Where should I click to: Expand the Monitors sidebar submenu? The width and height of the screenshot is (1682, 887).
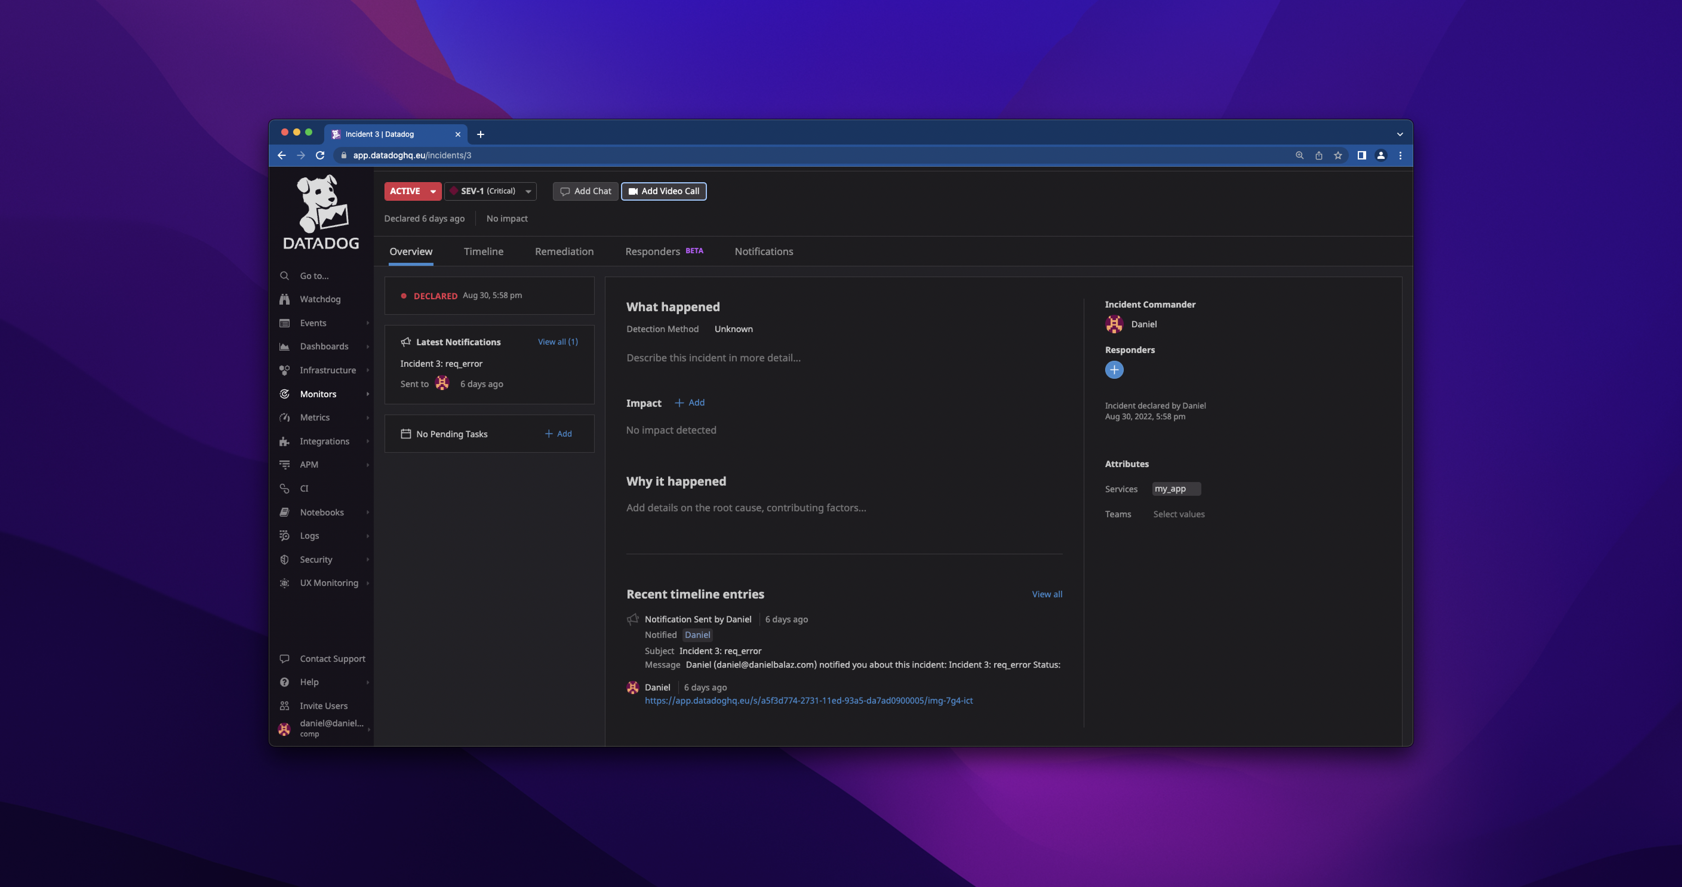[368, 394]
